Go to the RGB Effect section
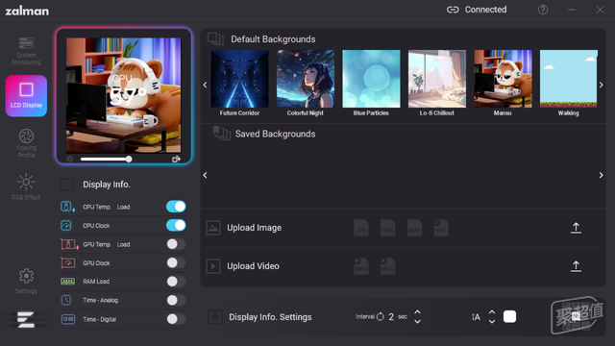 (26, 186)
